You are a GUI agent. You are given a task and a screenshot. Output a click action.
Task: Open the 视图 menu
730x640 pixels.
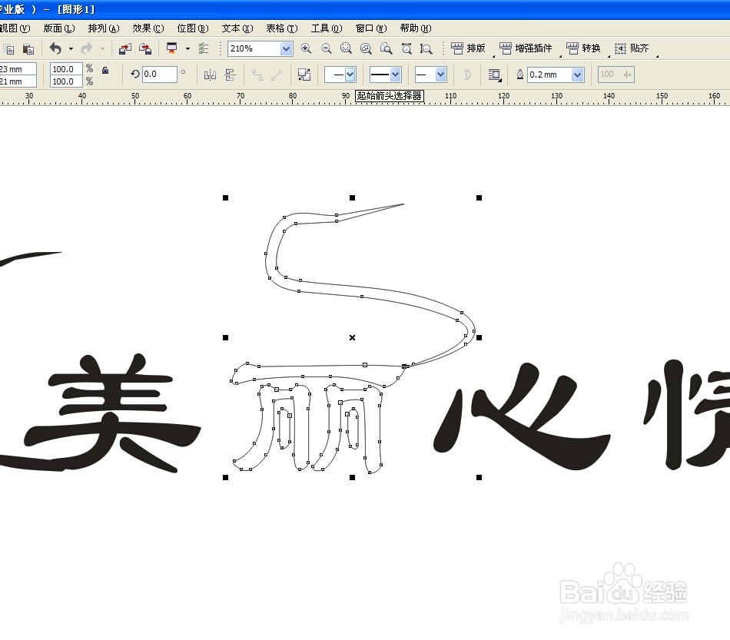pyautogui.click(x=15, y=28)
